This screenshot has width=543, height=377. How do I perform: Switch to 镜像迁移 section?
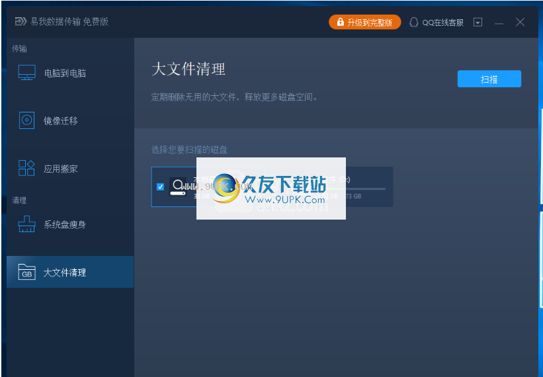pyautogui.click(x=70, y=120)
